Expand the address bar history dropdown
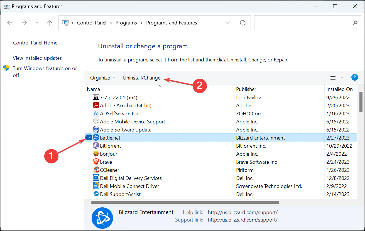This screenshot has height=231, width=365. 227,23
